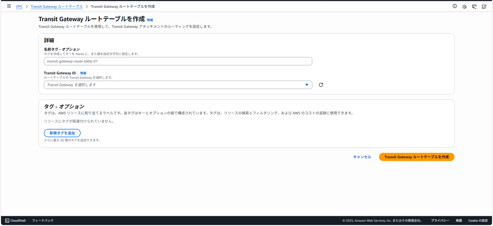Viewport: 493px width, 226px height.
Task: Click the タグ - オプション section heading
Action: pos(64,107)
